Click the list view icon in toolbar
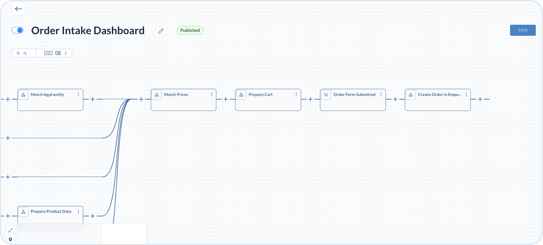 [x=58, y=53]
